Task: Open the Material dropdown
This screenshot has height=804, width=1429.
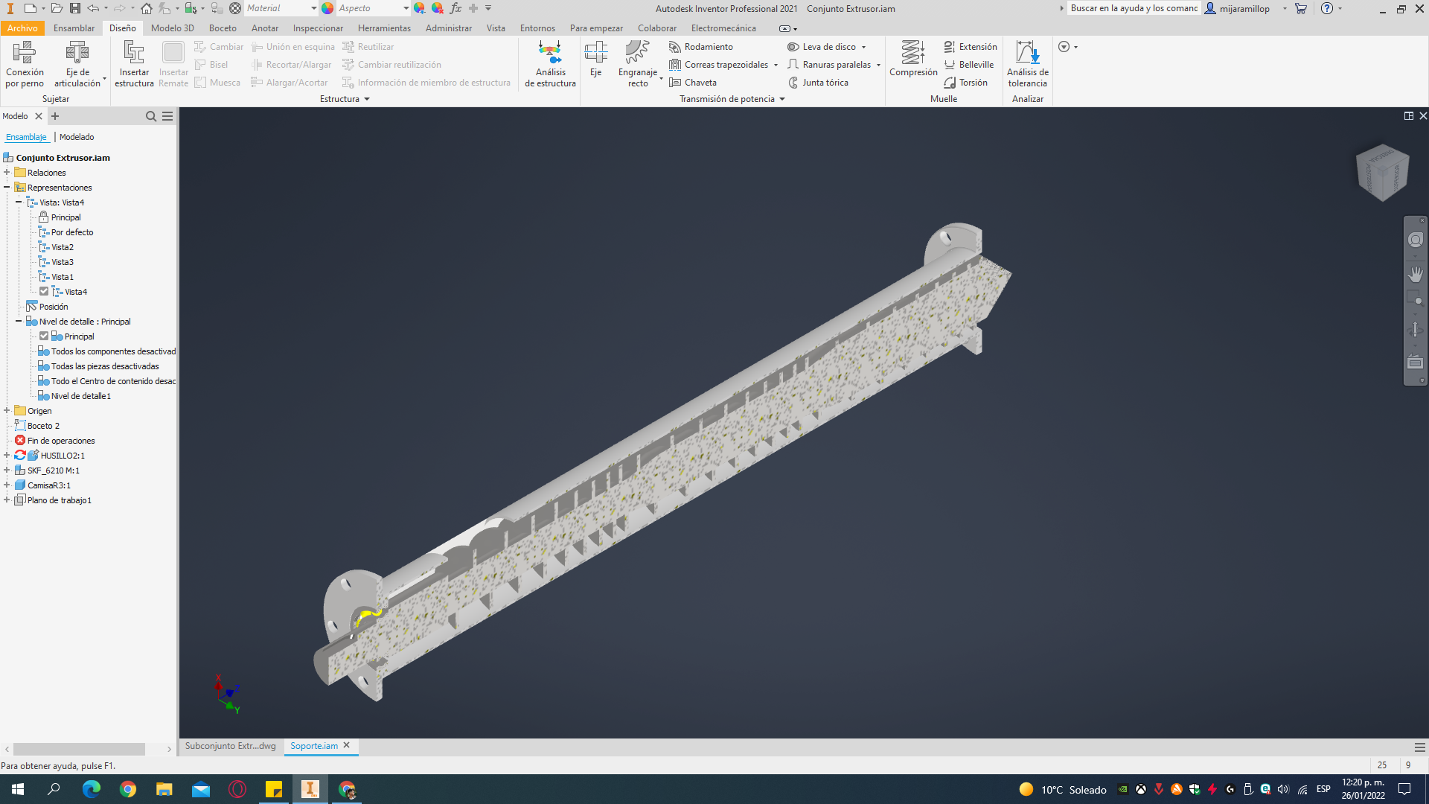Action: (313, 8)
